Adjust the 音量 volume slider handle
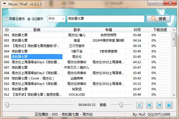The height and width of the screenshot is (119, 179). tap(121, 105)
